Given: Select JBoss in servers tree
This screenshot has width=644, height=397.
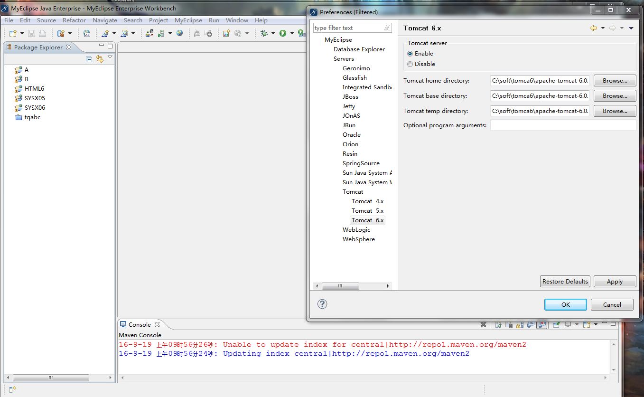Looking at the screenshot, I should pyautogui.click(x=350, y=96).
